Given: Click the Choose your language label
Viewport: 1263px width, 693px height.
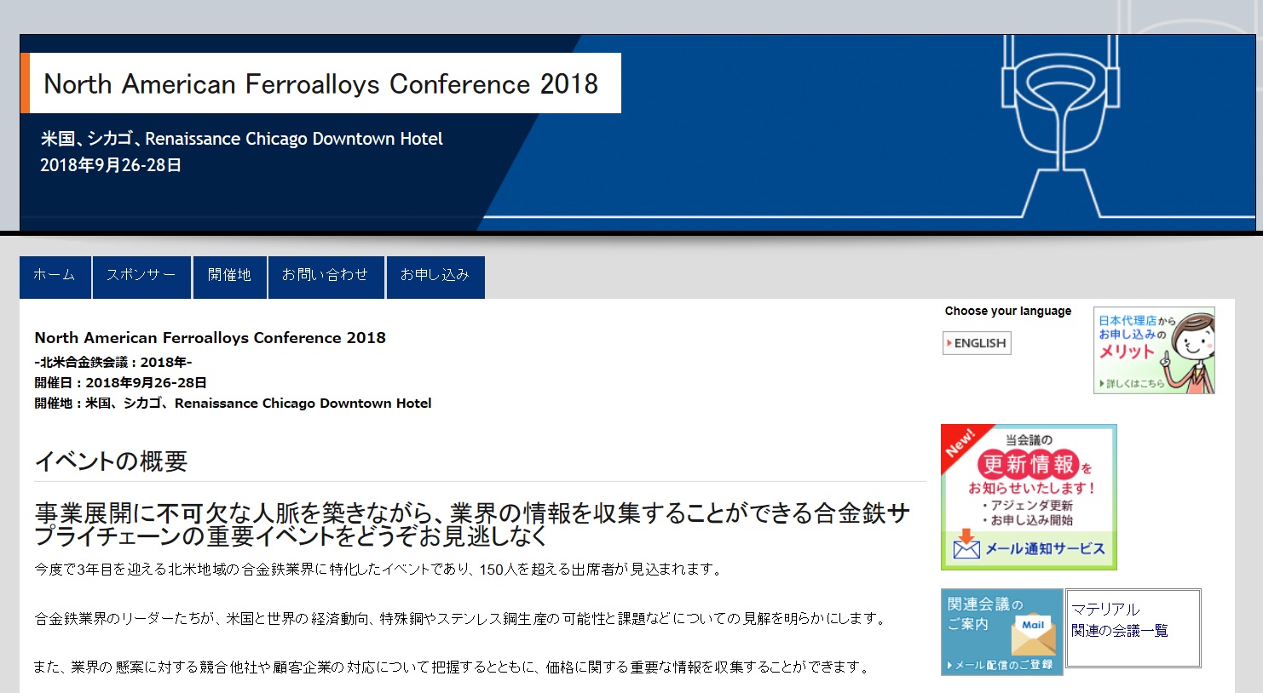Looking at the screenshot, I should (1008, 311).
